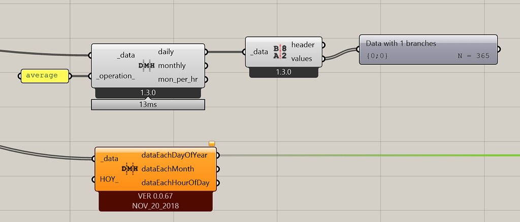The image size is (520, 222).
Task: Click the 'mon_per_hr' output parameter
Action: 178,80
